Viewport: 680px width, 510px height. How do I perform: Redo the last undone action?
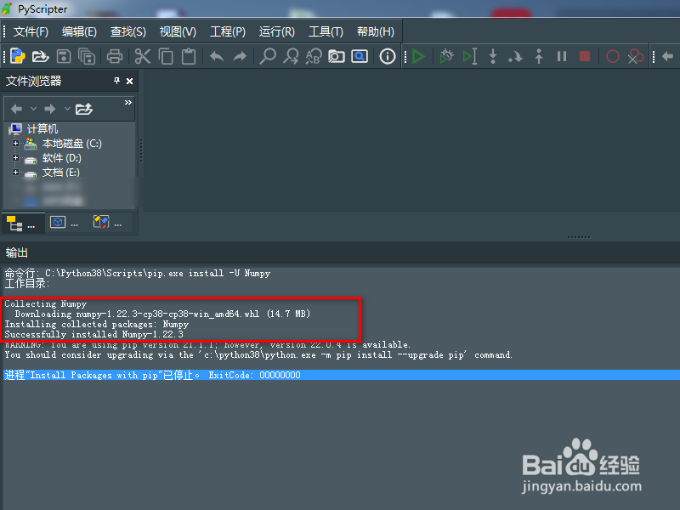[x=240, y=56]
